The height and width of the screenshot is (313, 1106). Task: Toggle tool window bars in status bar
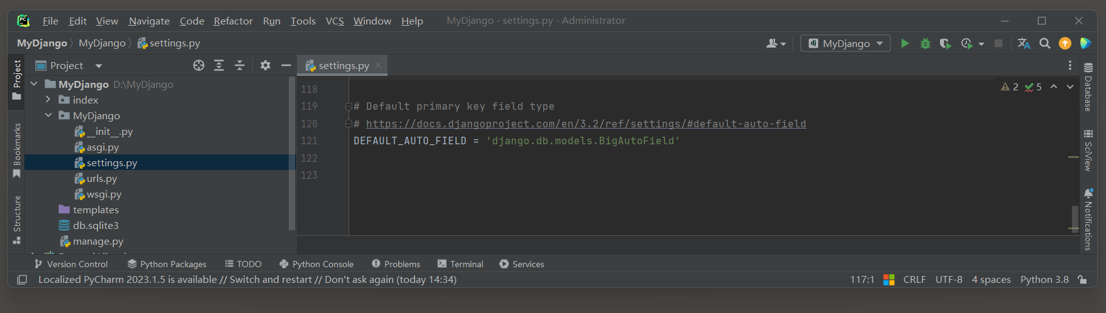pyautogui.click(x=22, y=280)
